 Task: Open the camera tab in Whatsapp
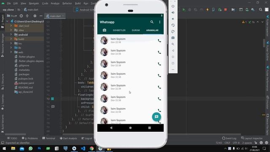(x=104, y=30)
